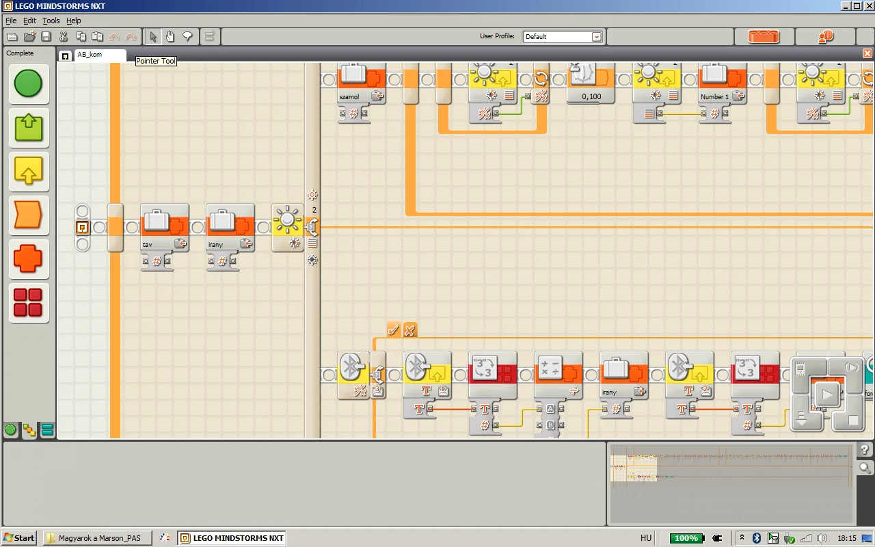Show the true case with checkmark tab
The image size is (875, 547).
394,330
